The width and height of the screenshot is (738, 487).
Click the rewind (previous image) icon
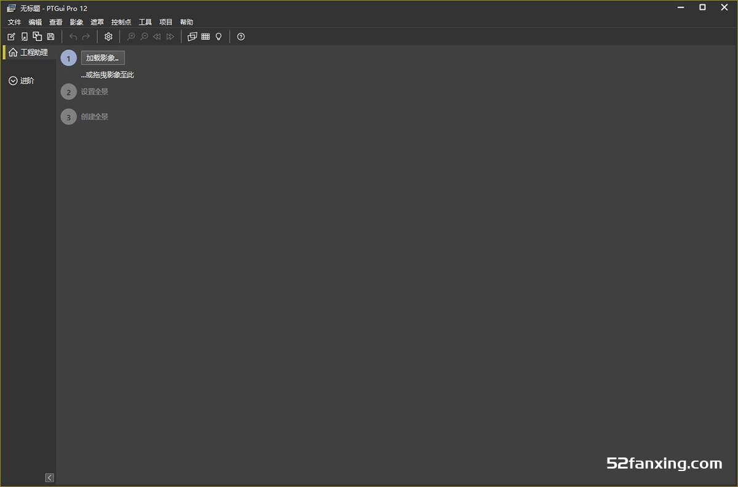[x=157, y=37]
